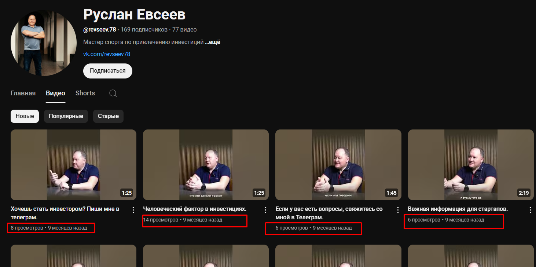This screenshot has width=536, height=267.
Task: Open the title "Человеческий фактор в инвестициях."
Action: [195, 209]
